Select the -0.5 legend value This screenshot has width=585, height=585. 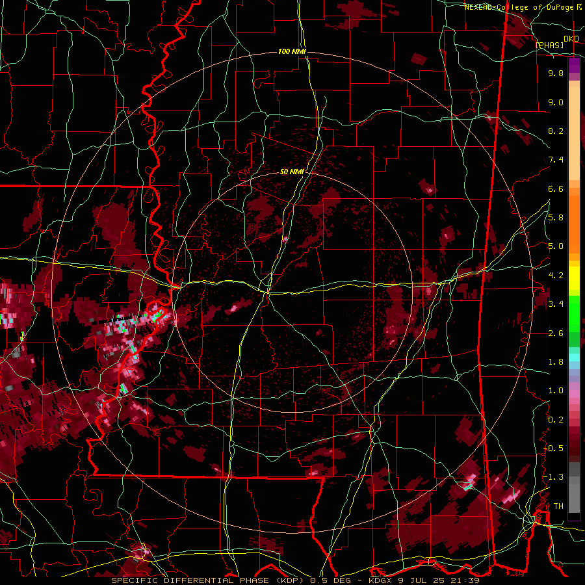[553, 448]
